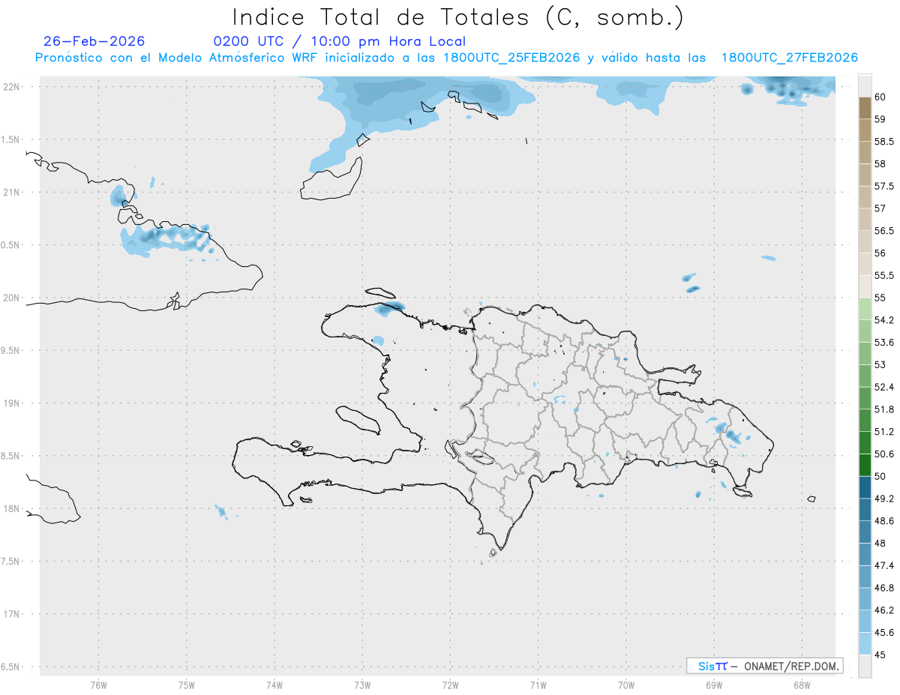Click the '52.4' colorbar label
Image resolution: width=900 pixels, height=695 pixels.
pos(884,387)
